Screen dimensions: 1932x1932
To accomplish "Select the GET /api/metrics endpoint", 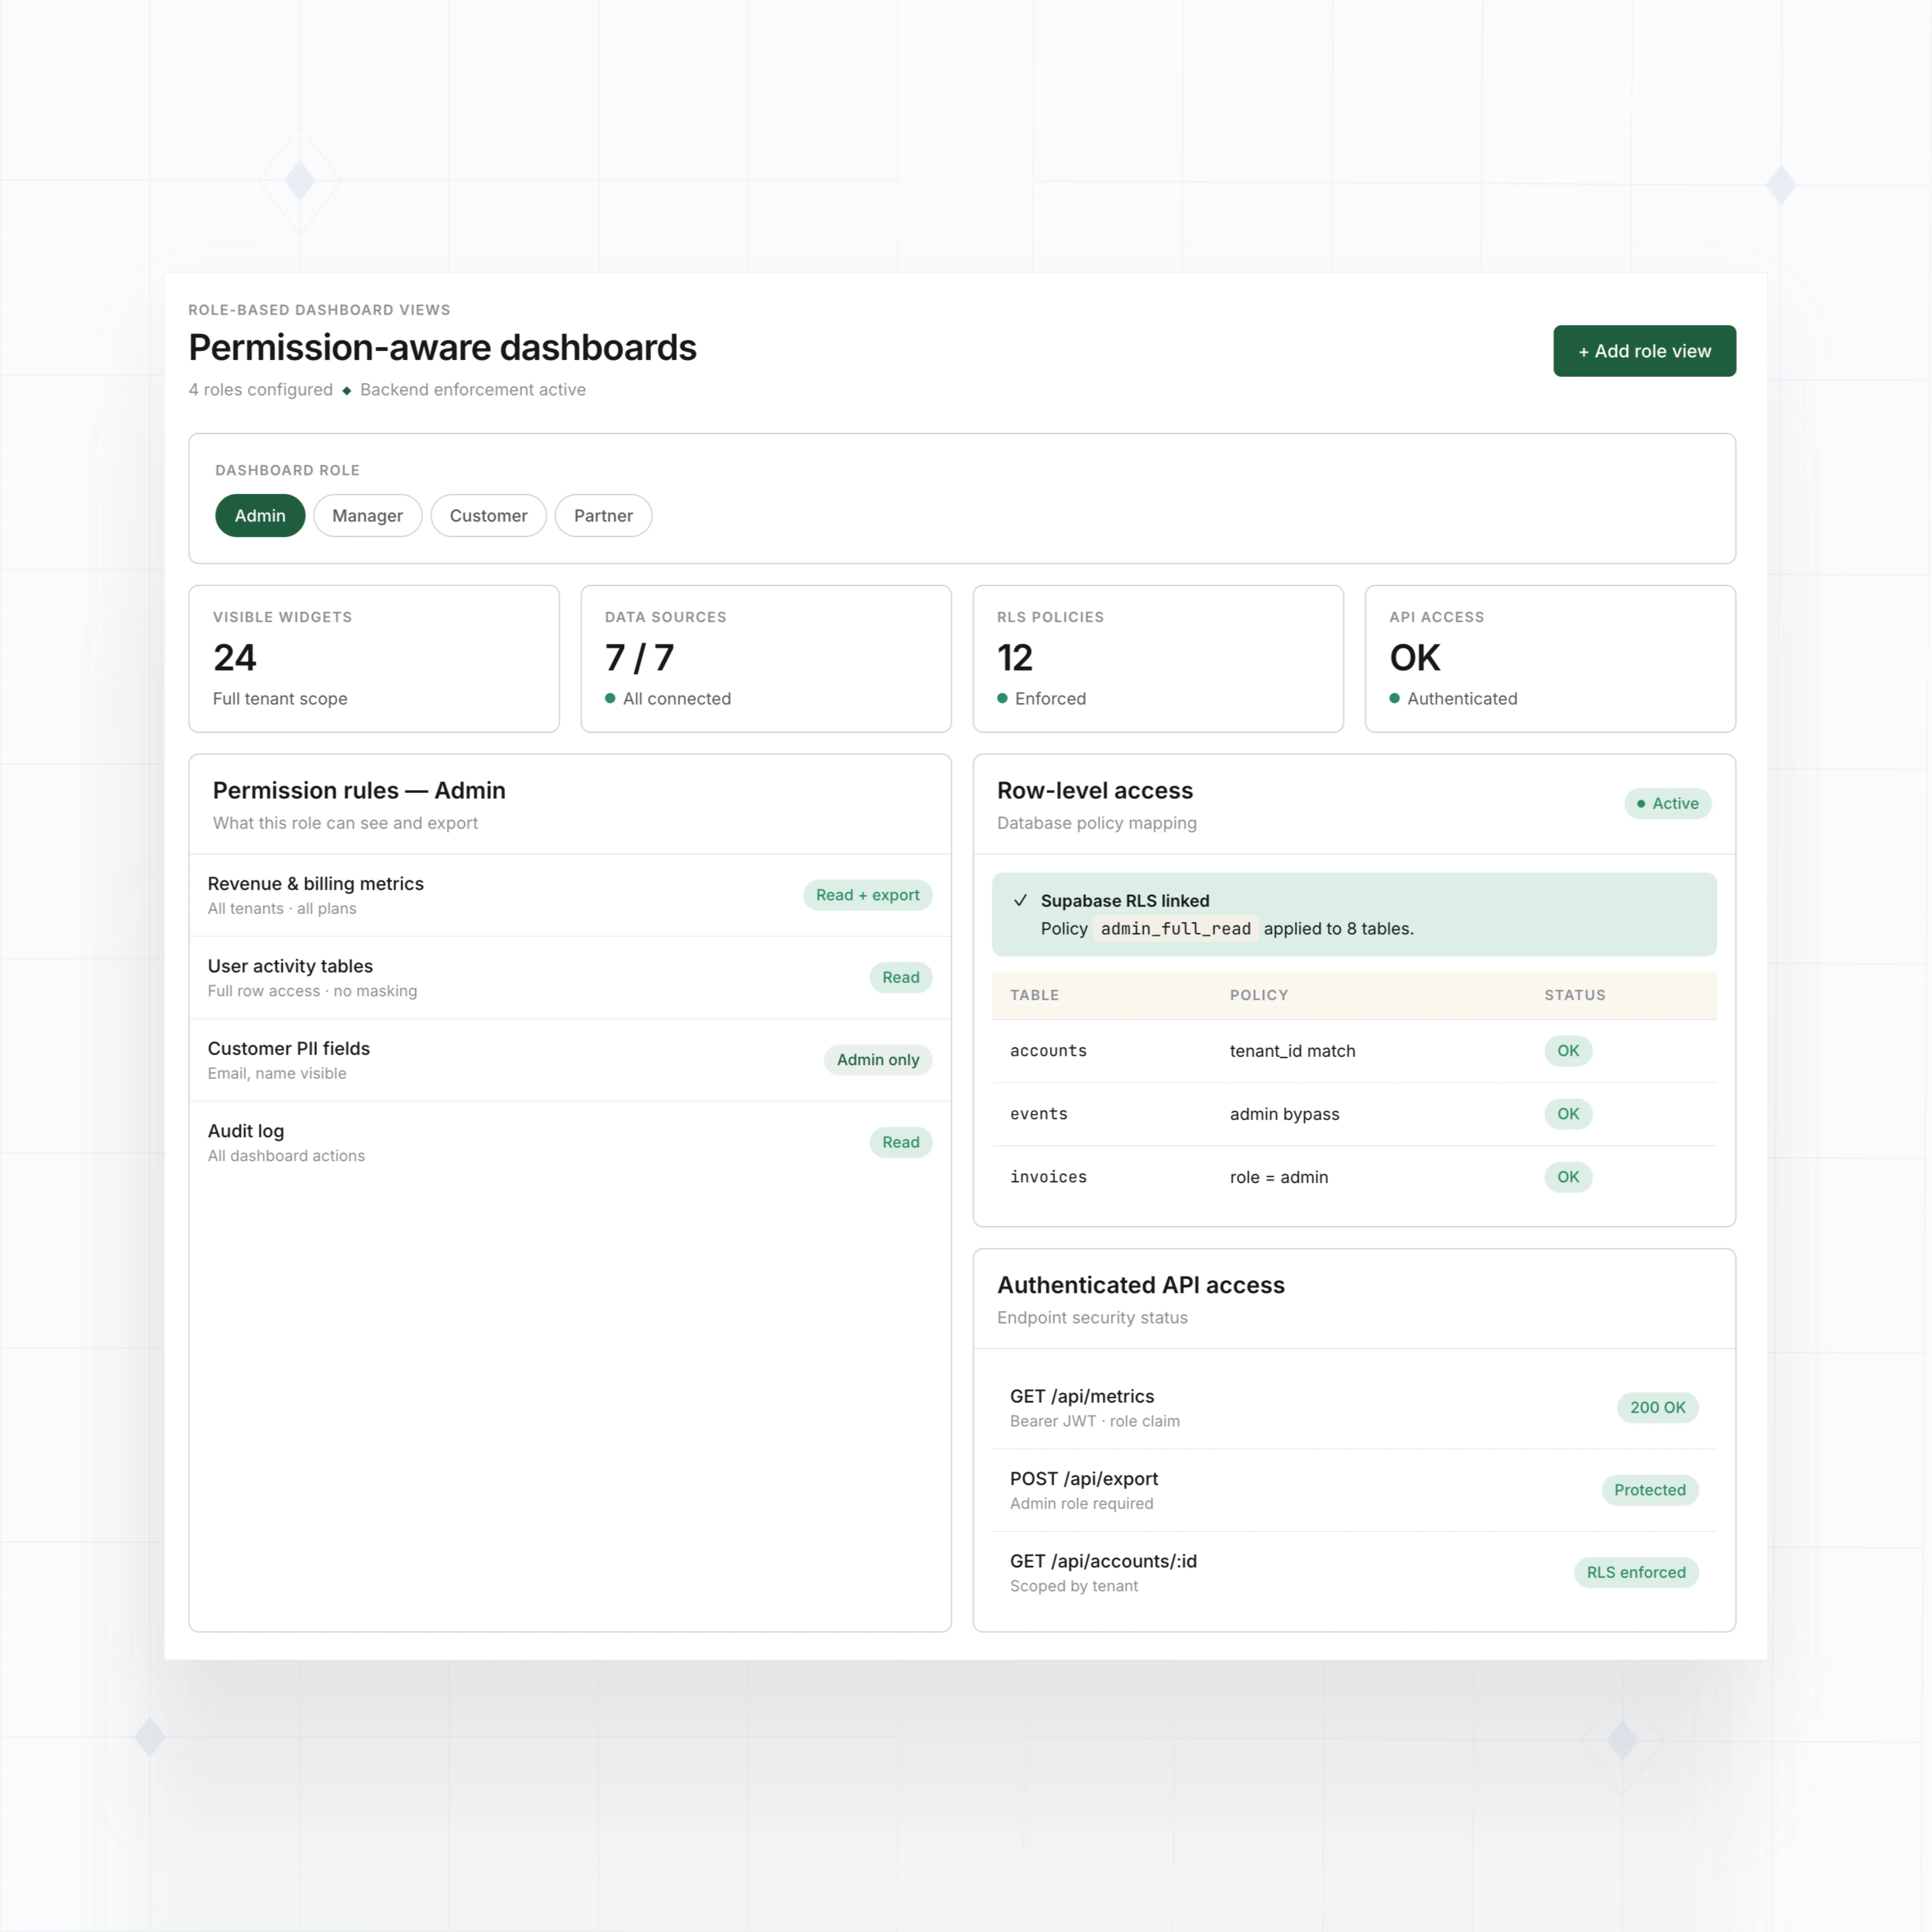I will (1354, 1408).
